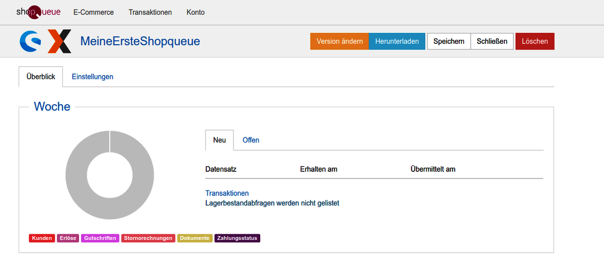Select the Überblick tab
Viewport: 604px width, 267px height.
41,77
